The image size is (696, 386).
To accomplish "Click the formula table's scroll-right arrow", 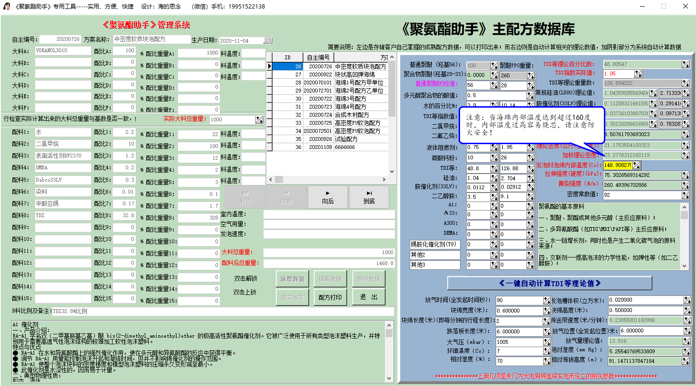I will (384, 180).
